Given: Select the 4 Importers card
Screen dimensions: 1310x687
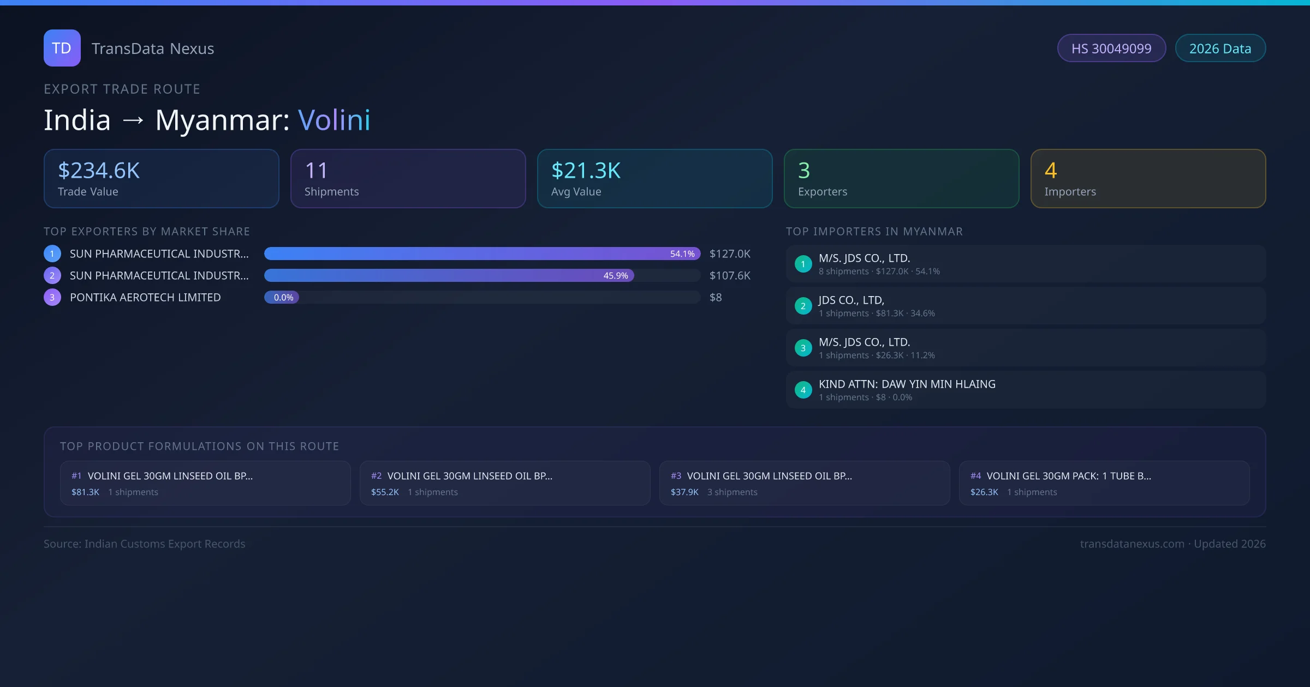Looking at the screenshot, I should tap(1148, 179).
